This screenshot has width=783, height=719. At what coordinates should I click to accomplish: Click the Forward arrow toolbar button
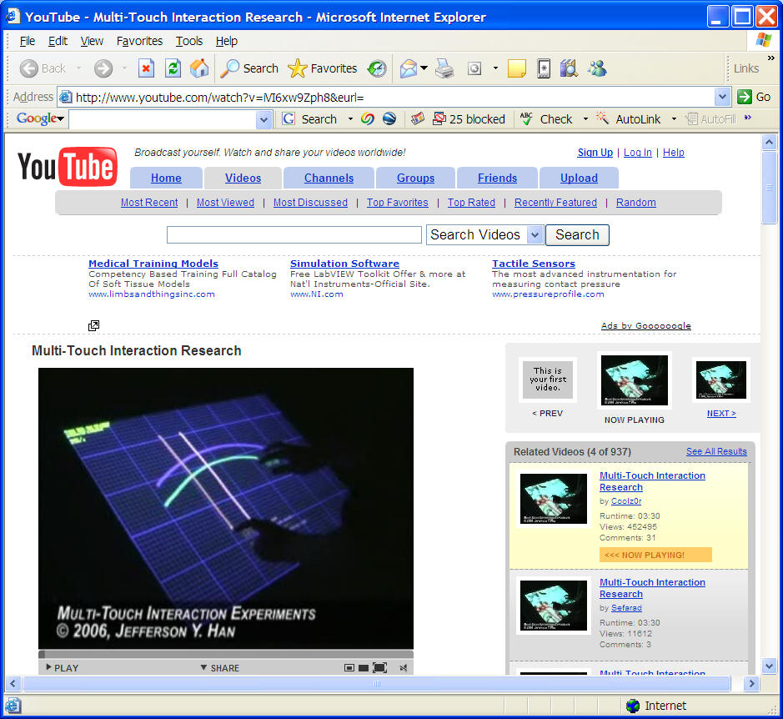click(x=103, y=68)
